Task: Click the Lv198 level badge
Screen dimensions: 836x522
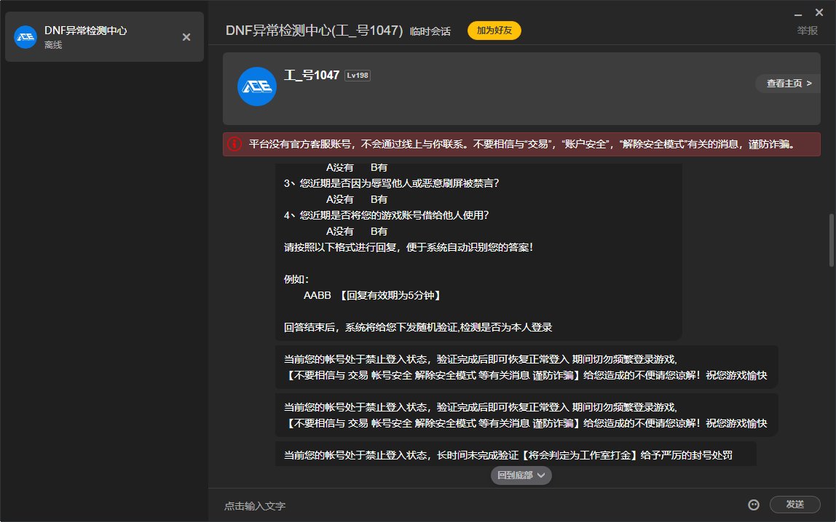Action: pyautogui.click(x=358, y=76)
